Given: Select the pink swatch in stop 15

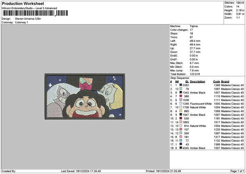Looking at the screenshot, I should point(181,137).
